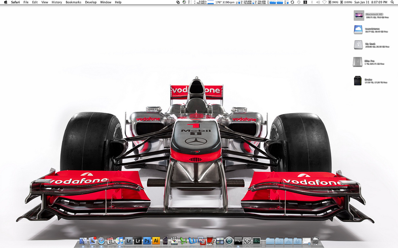Launch Microsoft Word blue W icon
The height and width of the screenshot is (248, 398).
(x=192, y=241)
